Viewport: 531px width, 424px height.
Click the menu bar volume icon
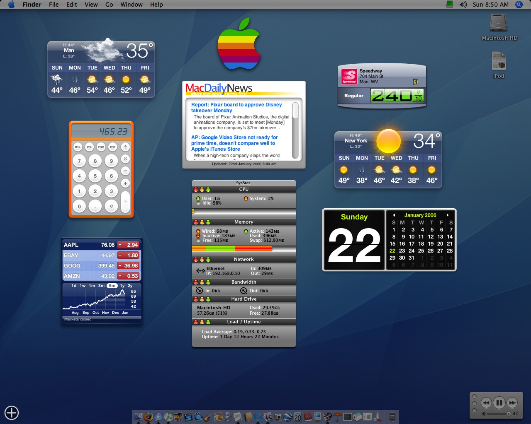(x=463, y=5)
